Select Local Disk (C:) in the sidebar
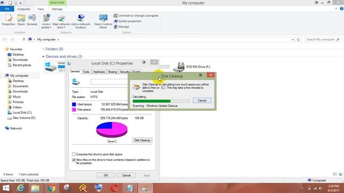The width and height of the screenshot is (344, 193). 19,113
